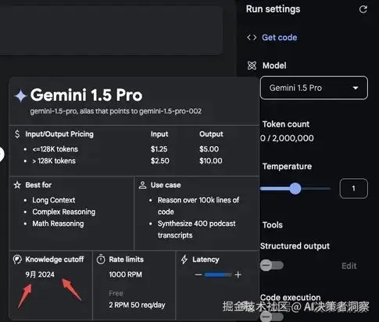
Task: Click the gemini-1.5-pro-002 alias description text
Action: click(116, 112)
